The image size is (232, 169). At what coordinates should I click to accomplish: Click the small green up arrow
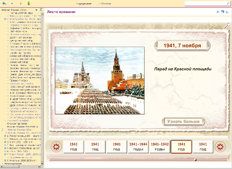(21, 4)
